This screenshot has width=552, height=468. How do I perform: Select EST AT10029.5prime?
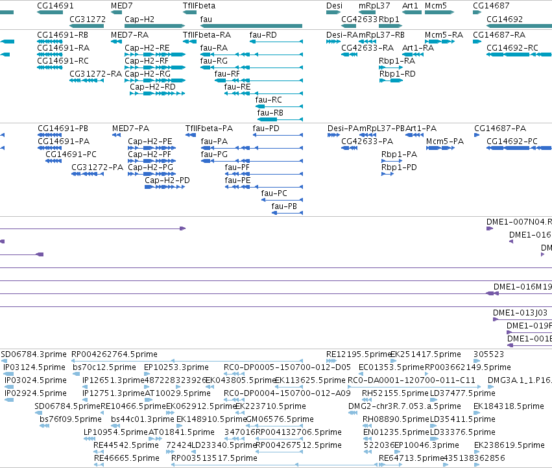coord(149,400)
